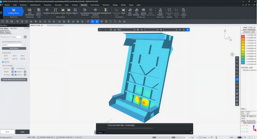The width and height of the screenshot is (257, 139).
Task: Expand output panel with bottom-right arrow
Action: [191, 132]
